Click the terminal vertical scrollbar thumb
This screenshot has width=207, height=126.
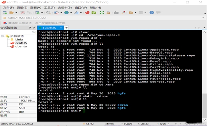point(204,106)
